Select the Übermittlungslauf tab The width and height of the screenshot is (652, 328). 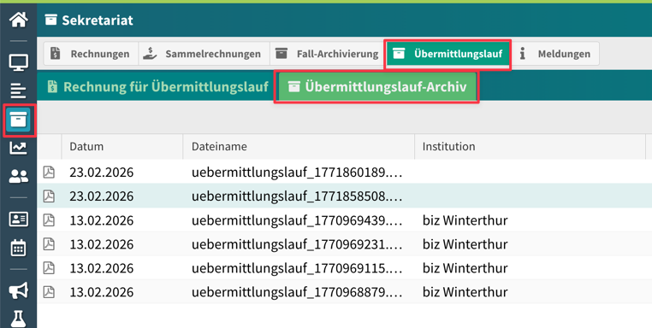[448, 54]
